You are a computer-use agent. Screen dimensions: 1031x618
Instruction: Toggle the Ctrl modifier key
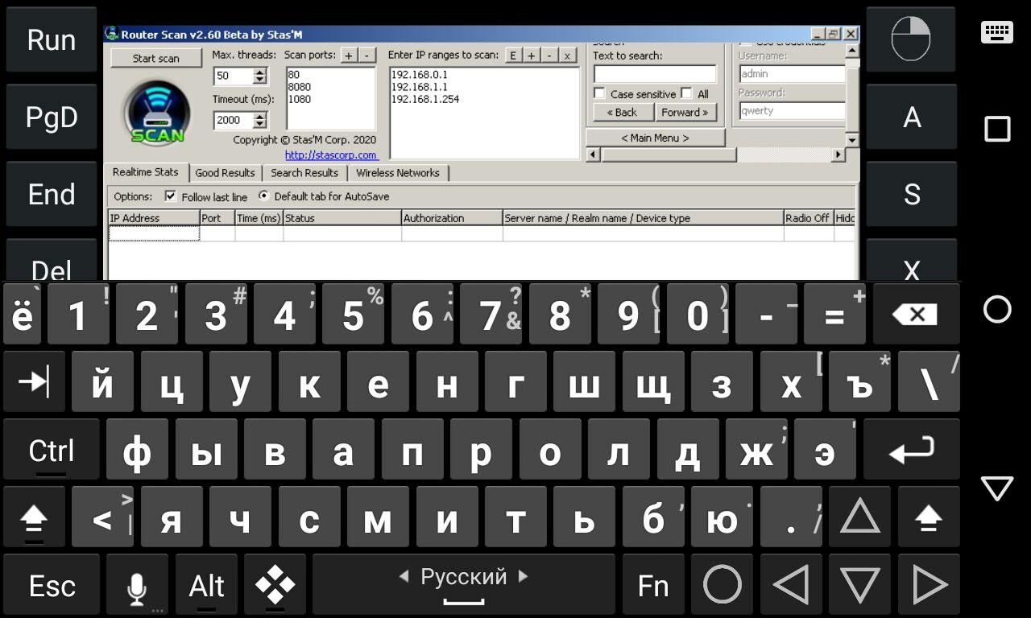[52, 449]
